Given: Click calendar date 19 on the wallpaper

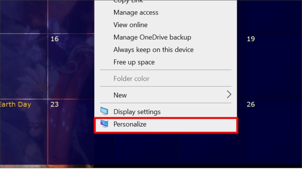Looking at the screenshot, I should pos(251,39).
